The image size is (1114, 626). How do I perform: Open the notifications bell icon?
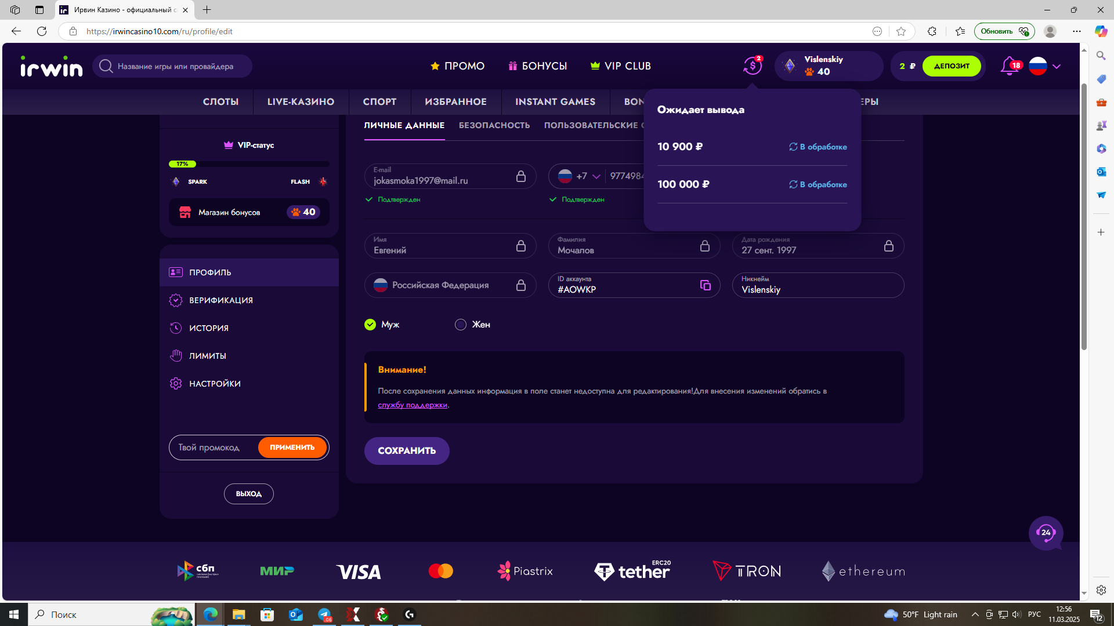[1009, 65]
